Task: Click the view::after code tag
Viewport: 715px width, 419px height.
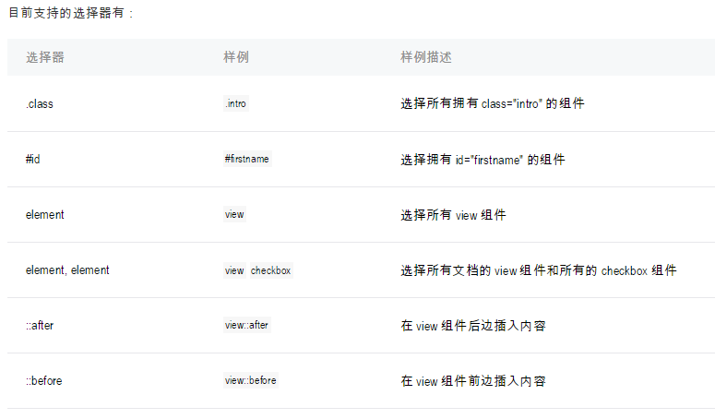Action: [x=246, y=325]
